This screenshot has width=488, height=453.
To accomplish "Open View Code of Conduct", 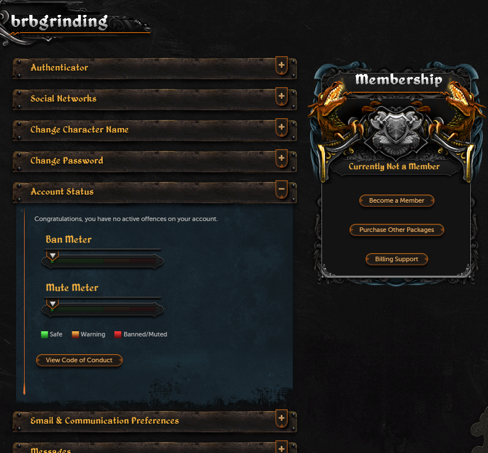I will (x=79, y=360).
